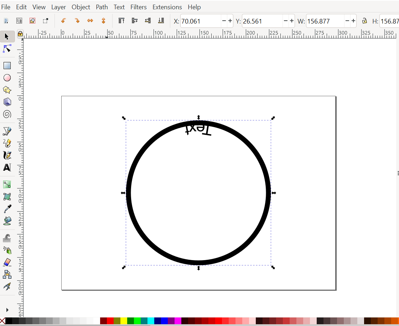
Task: Choose the Rectangle tool
Action: [7, 65]
